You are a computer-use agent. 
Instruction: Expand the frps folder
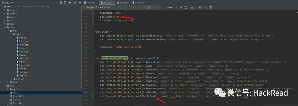8,82
